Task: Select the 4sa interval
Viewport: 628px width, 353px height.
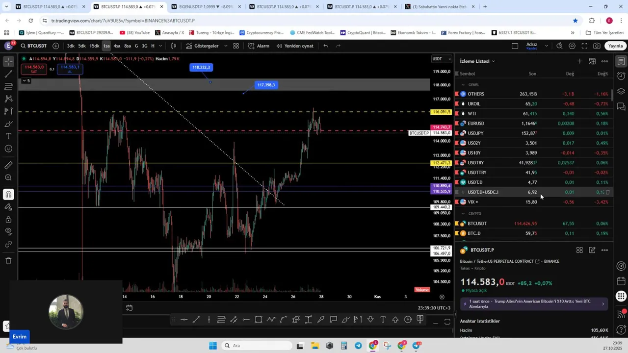Action: coord(117,46)
